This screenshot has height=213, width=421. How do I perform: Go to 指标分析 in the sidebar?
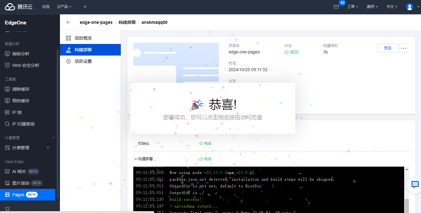tap(21, 54)
